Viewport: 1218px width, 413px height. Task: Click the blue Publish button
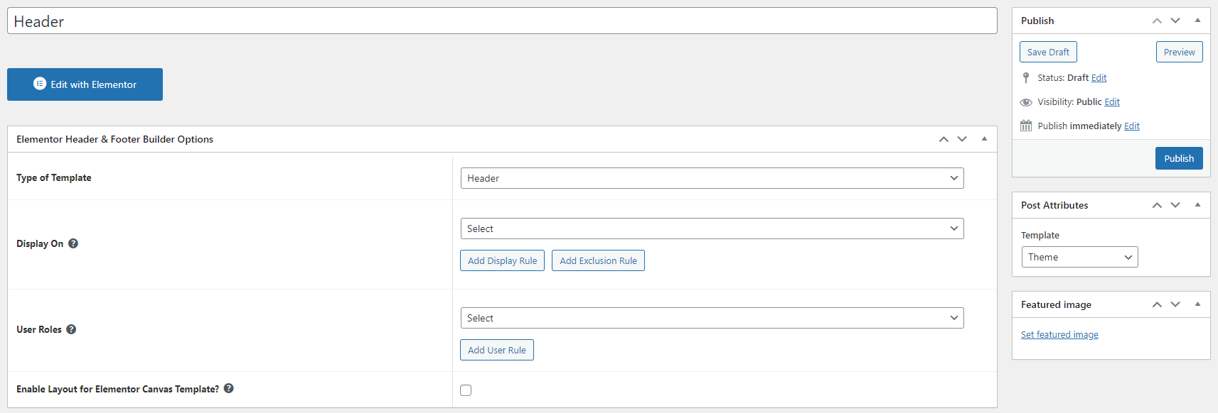pos(1179,158)
